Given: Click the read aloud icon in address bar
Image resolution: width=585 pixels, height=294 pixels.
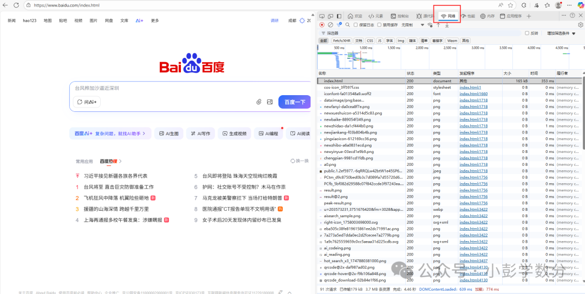Looking at the screenshot, I should [500, 5].
